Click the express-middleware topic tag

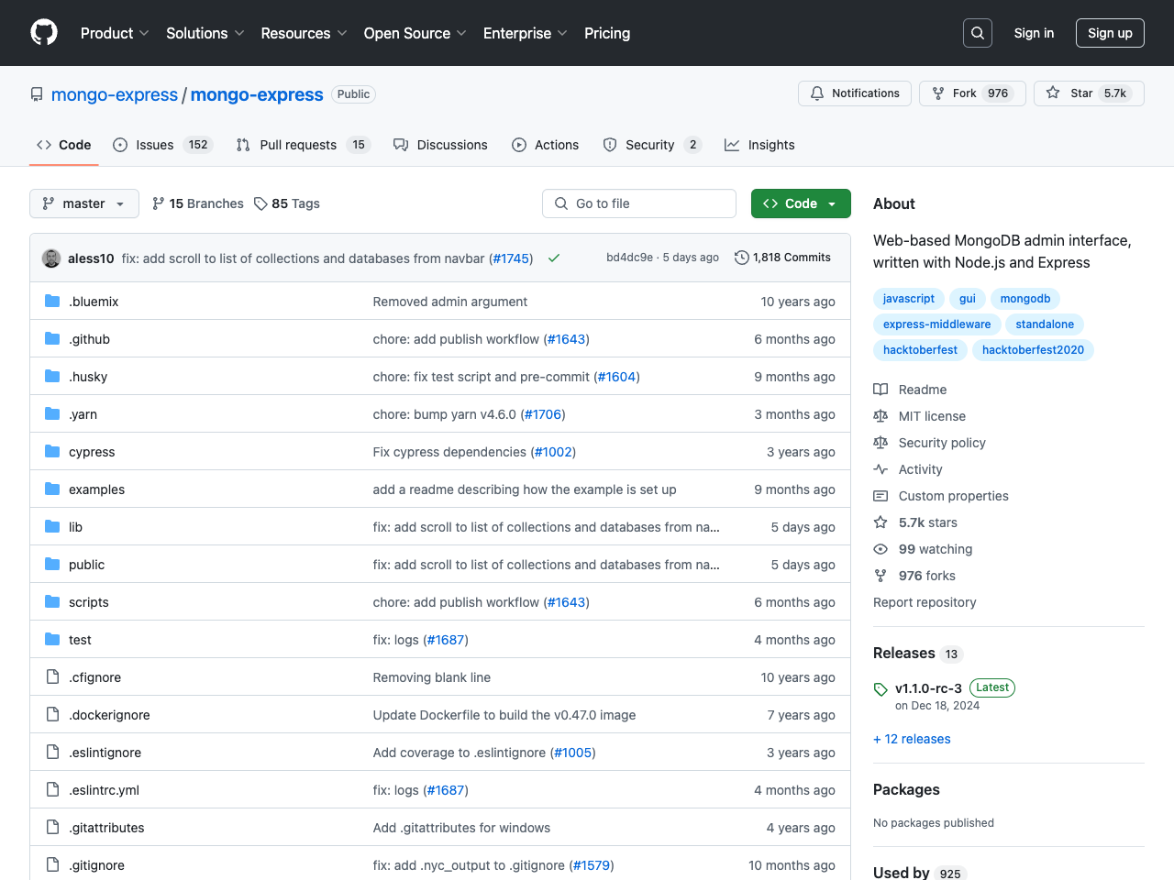pos(936,324)
